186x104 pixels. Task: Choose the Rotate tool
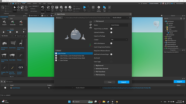pyautogui.click(x=26, y=8)
